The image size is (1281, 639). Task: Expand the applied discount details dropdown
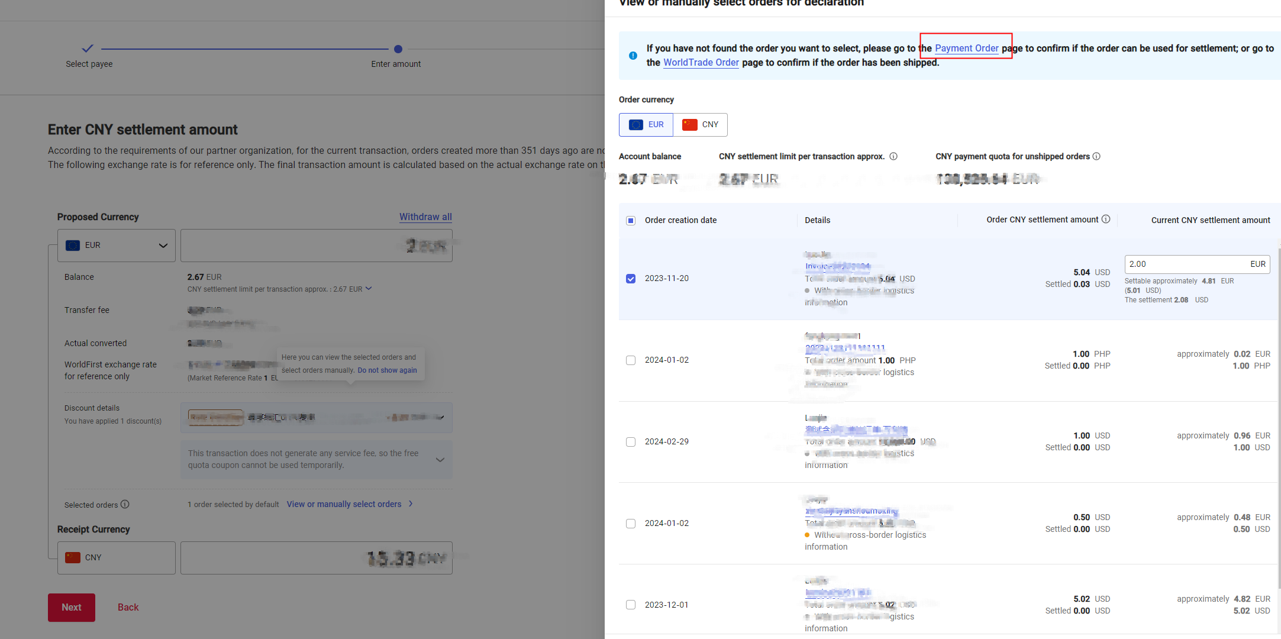440,417
